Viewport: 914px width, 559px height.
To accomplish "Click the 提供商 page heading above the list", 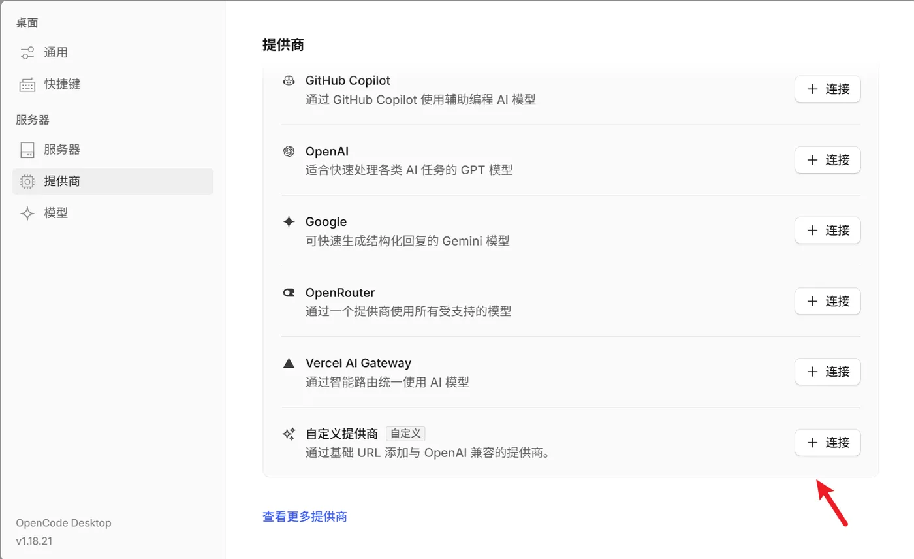I will (283, 44).
